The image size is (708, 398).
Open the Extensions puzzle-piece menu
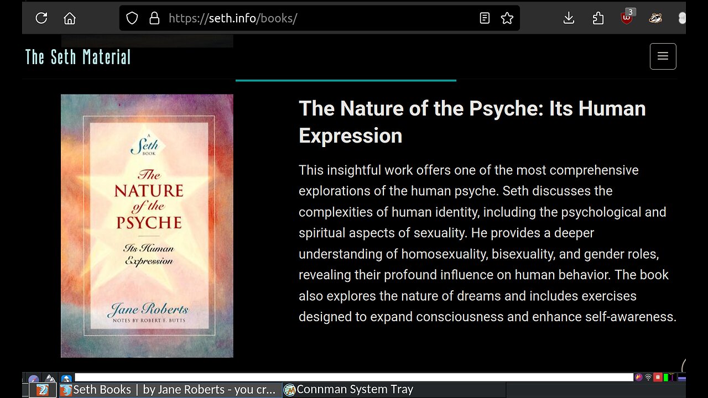pyautogui.click(x=598, y=18)
